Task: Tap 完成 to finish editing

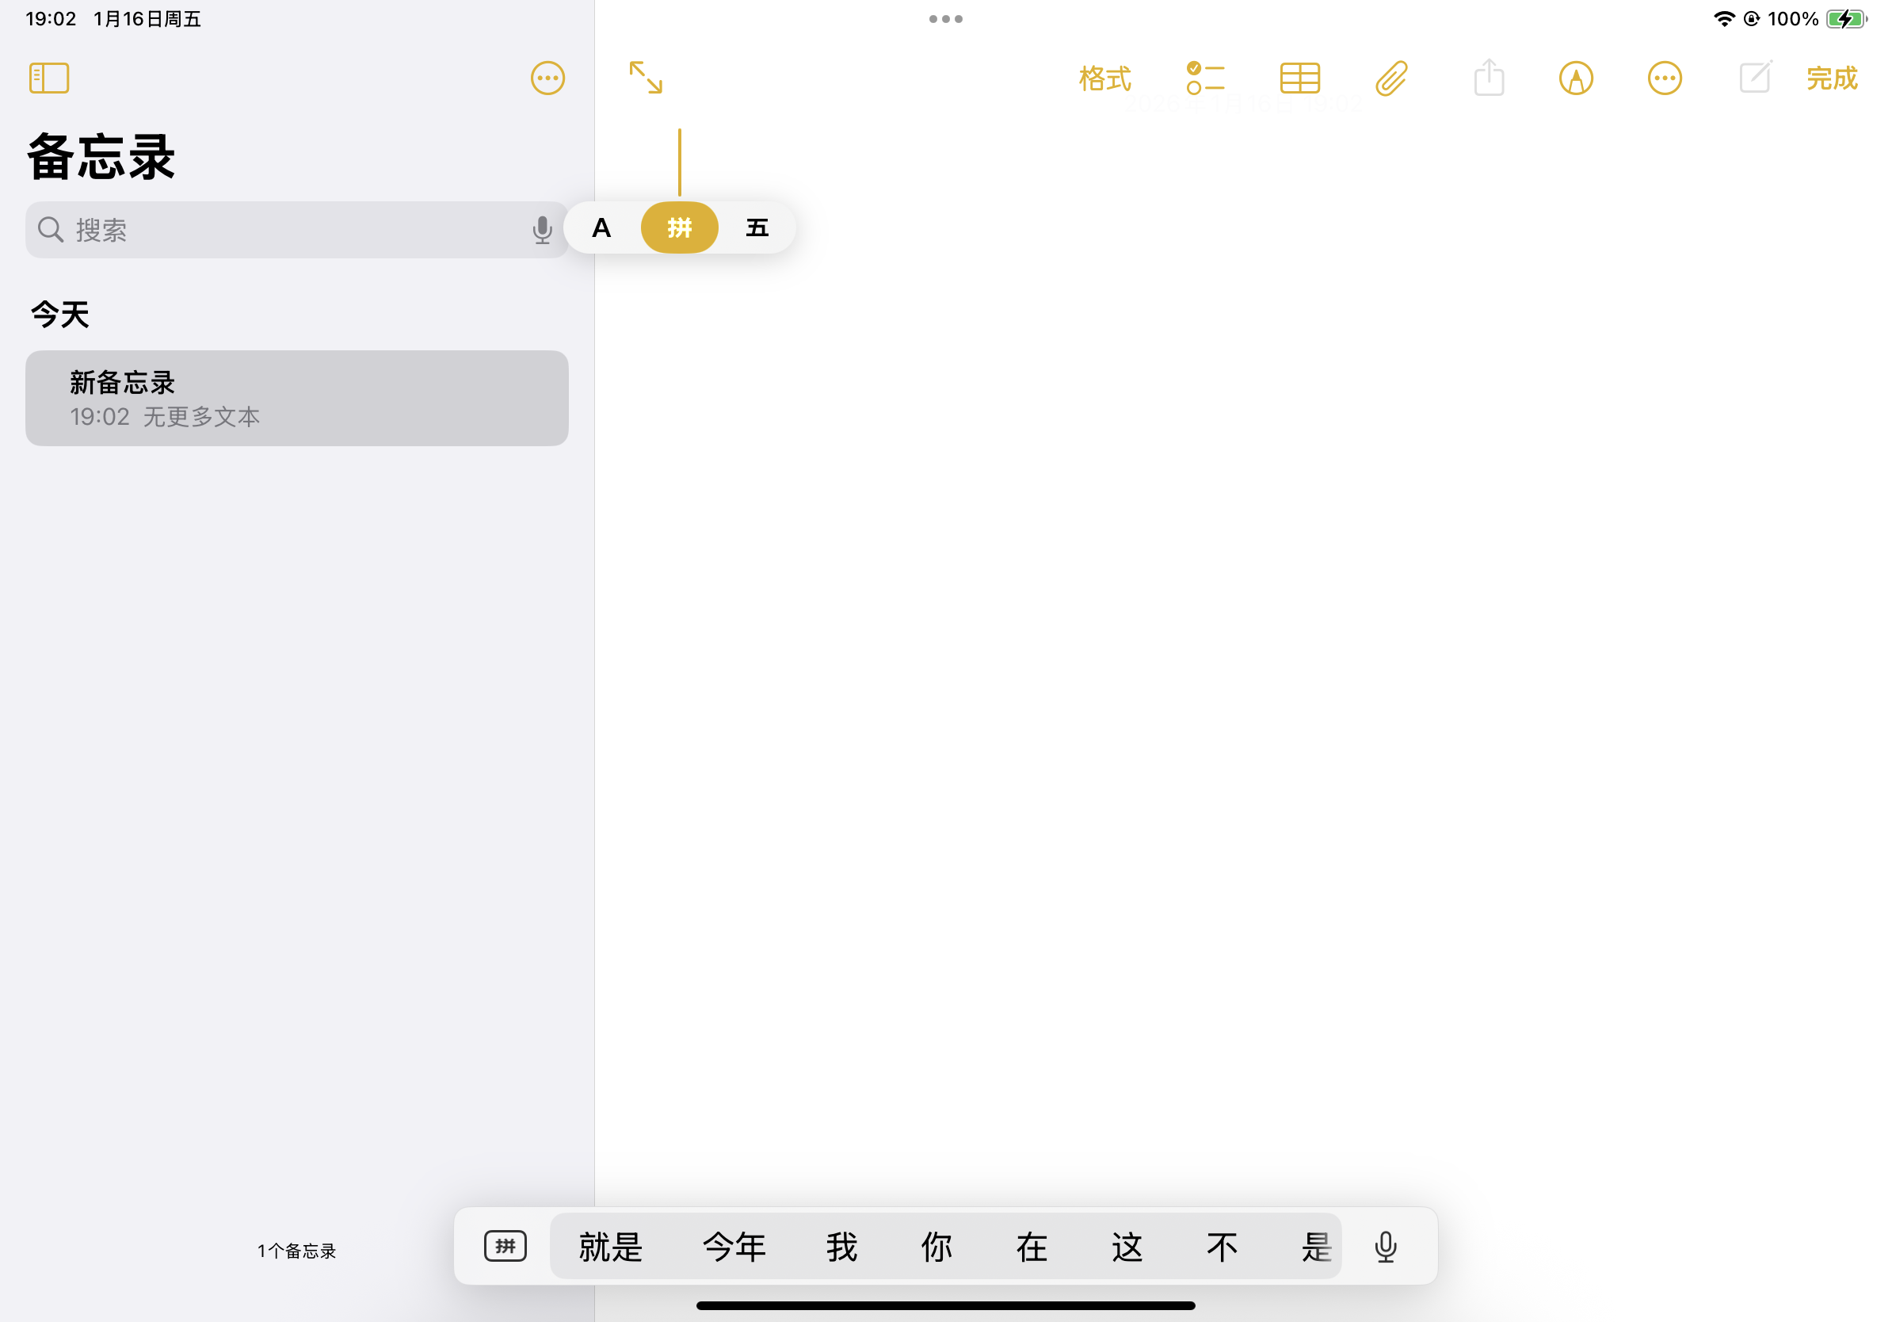Action: (x=1831, y=79)
